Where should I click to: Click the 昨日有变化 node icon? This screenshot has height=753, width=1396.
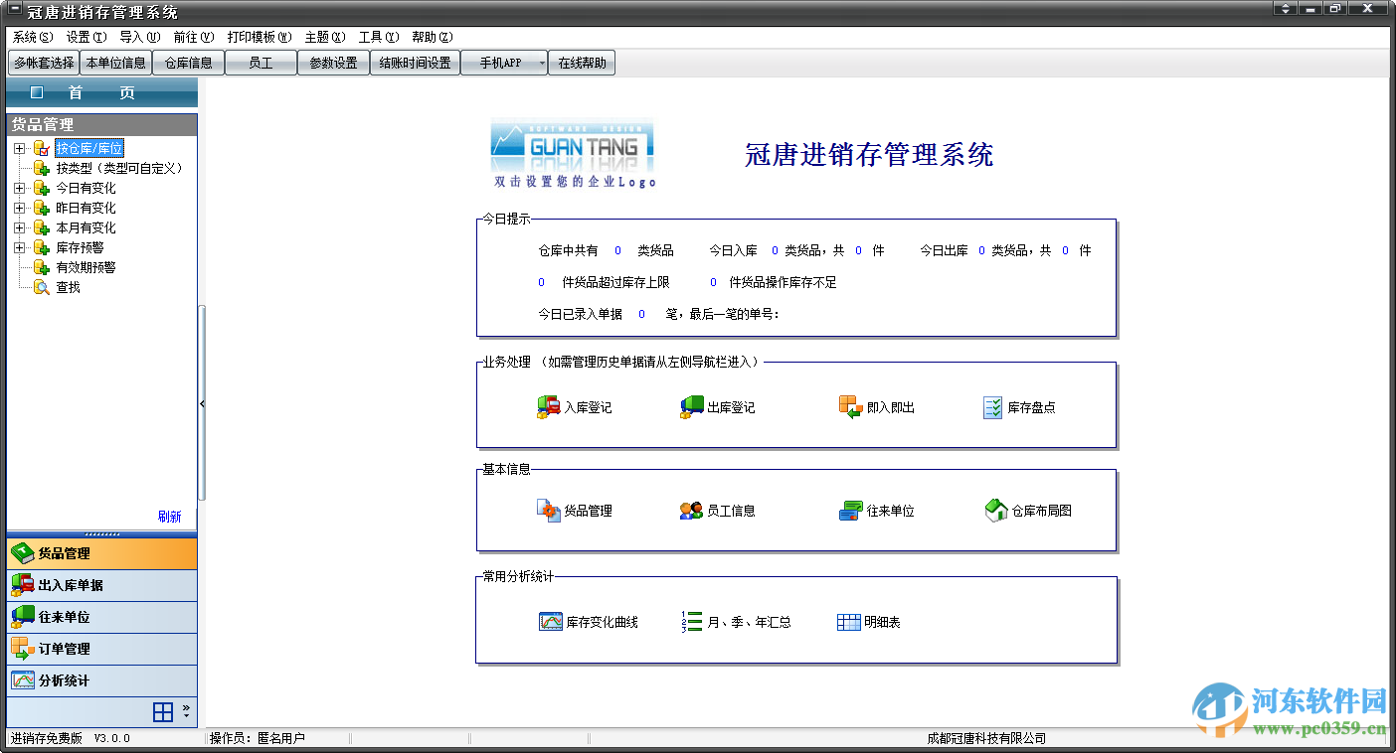[41, 208]
